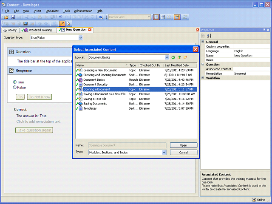Close the Select Associated Content dialog
Screen dimensions: 272x204
tap(195, 49)
